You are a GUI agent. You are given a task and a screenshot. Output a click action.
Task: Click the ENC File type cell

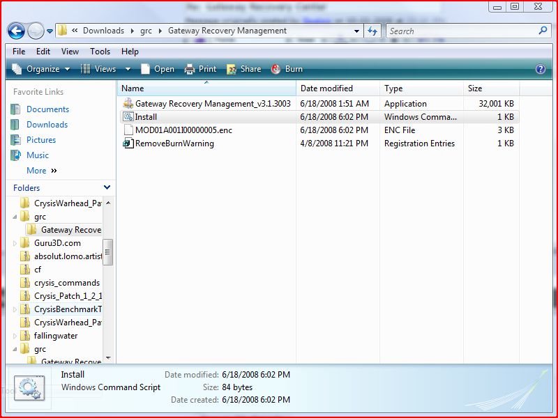[x=400, y=130]
